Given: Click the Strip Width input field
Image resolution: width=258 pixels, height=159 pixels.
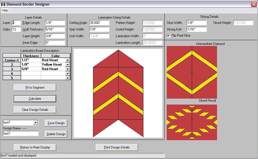Looking at the screenshot, I should (99, 29).
